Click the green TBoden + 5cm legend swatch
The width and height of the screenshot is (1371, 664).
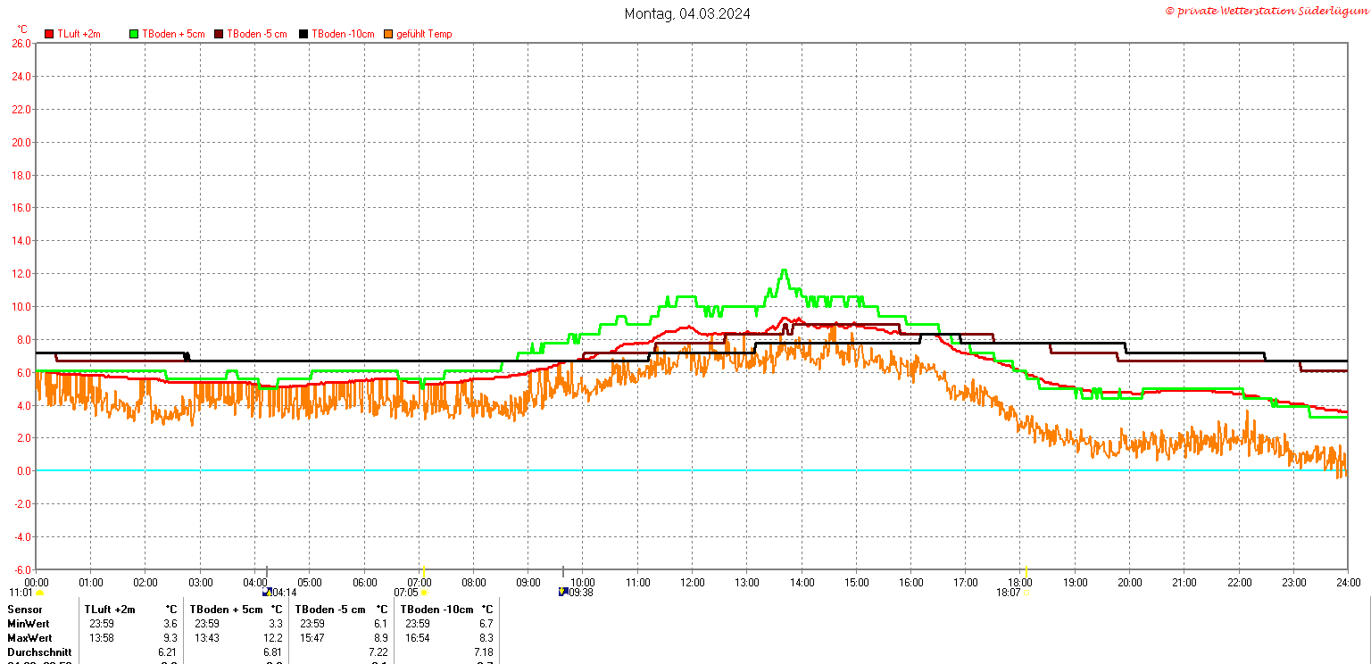click(x=135, y=34)
